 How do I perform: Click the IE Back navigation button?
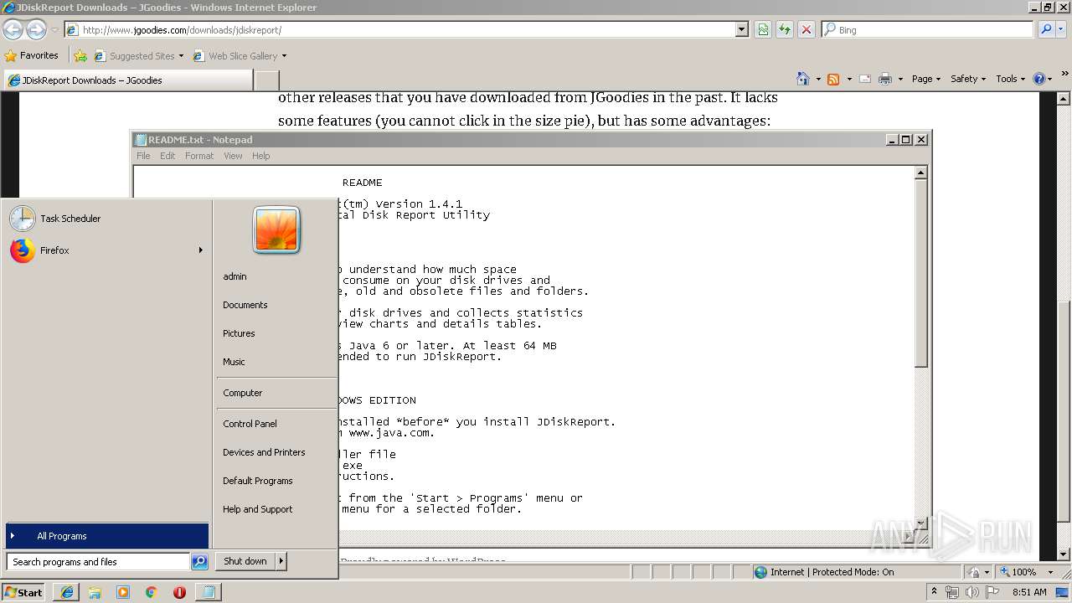[x=13, y=30]
